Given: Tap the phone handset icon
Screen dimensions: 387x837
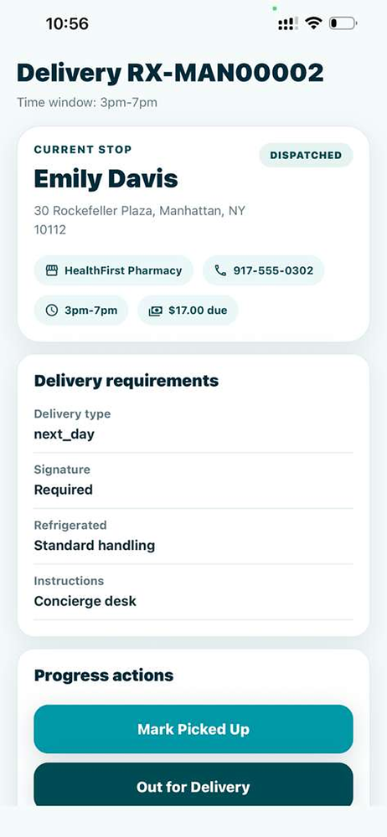Looking at the screenshot, I should tap(220, 270).
